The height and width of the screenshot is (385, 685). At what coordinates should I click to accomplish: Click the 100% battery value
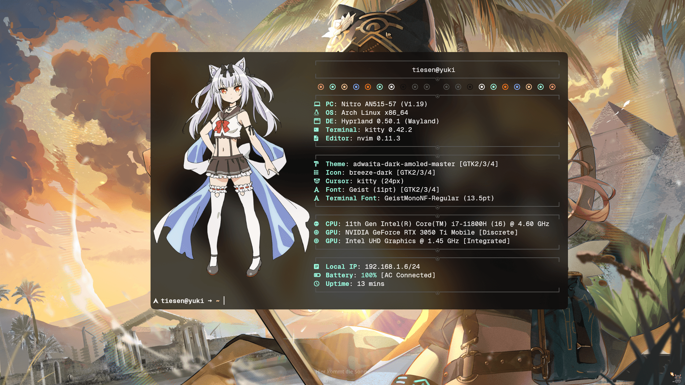click(369, 275)
